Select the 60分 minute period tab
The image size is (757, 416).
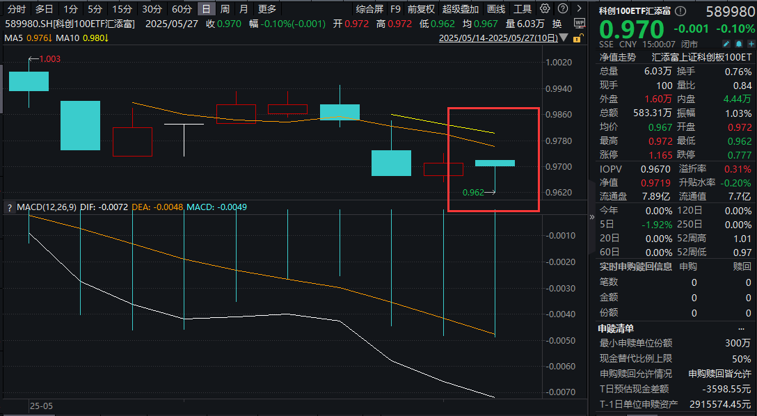click(x=182, y=9)
